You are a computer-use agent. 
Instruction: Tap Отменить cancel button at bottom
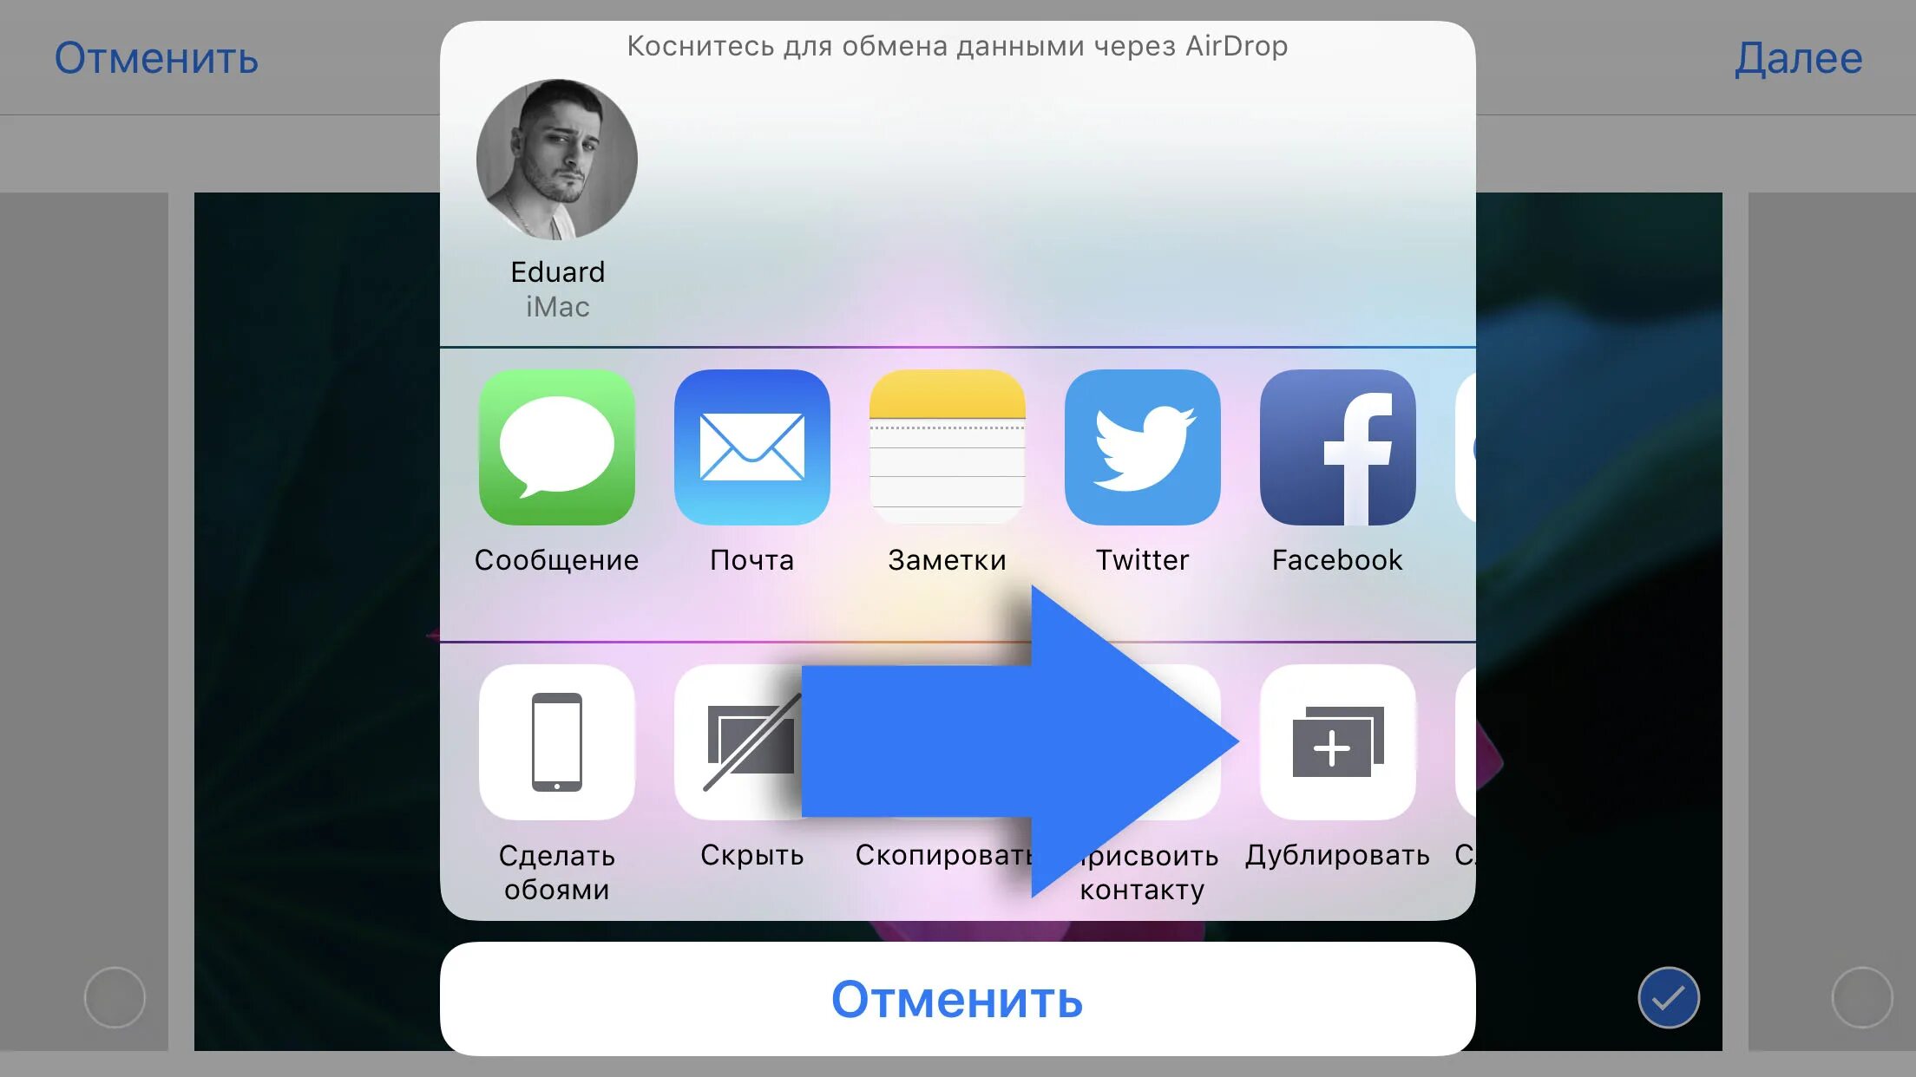(958, 1000)
